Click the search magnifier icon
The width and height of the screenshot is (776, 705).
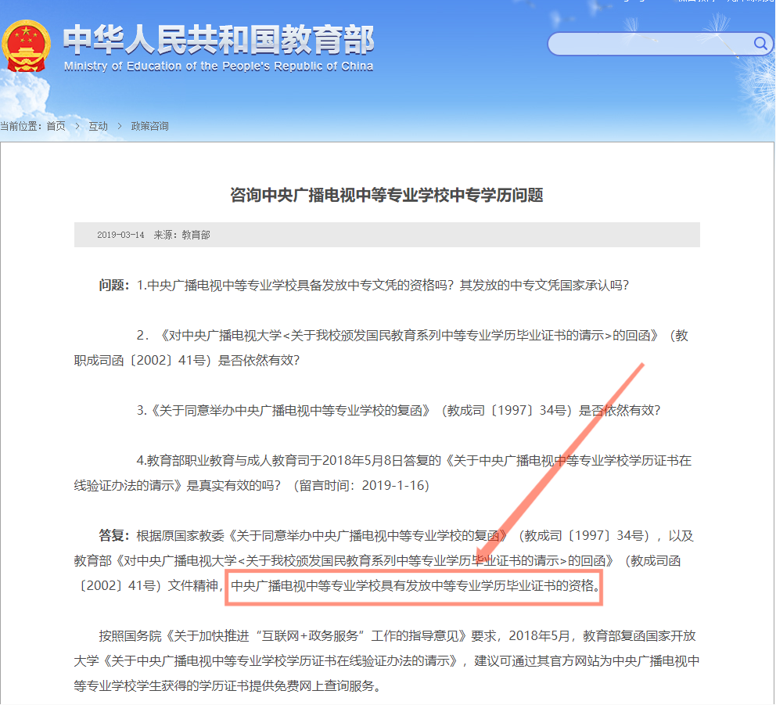(760, 44)
